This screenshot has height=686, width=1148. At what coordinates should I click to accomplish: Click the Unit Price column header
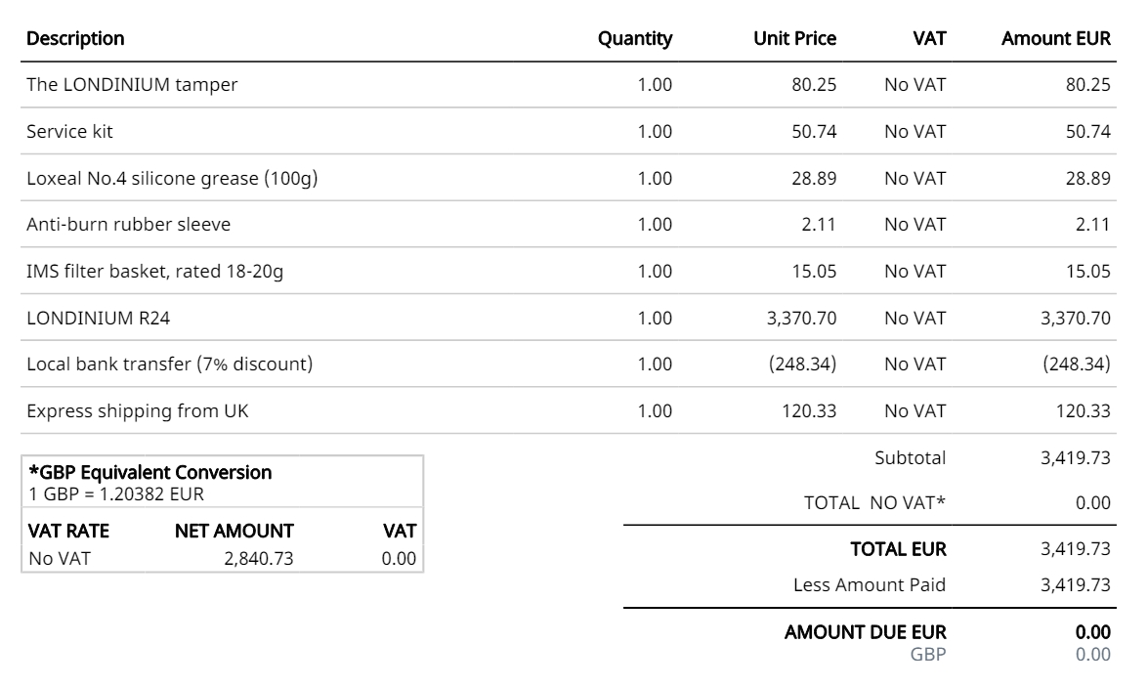tap(794, 39)
